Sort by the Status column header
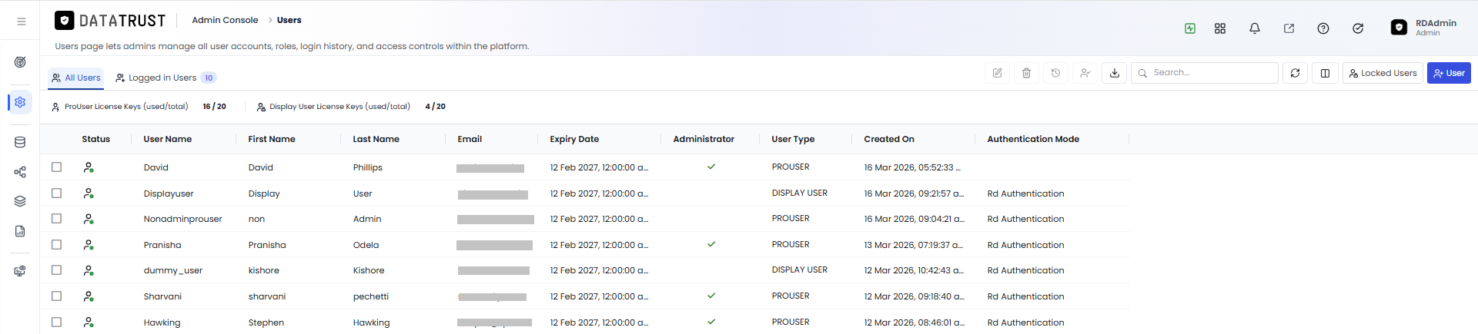This screenshot has height=334, width=1478. 96,139
